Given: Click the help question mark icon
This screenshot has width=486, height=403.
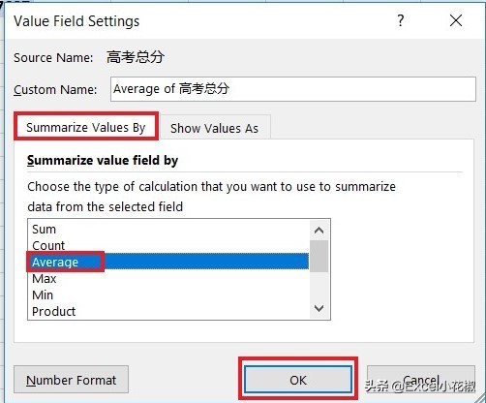Looking at the screenshot, I should 400,20.
